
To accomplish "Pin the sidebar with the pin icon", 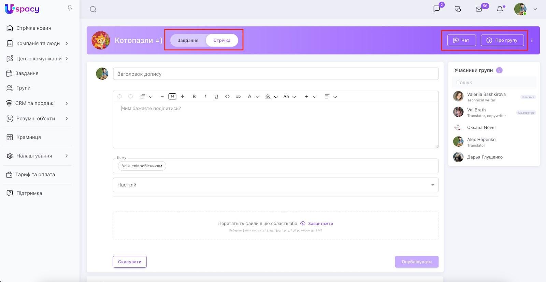I will [70, 8].
